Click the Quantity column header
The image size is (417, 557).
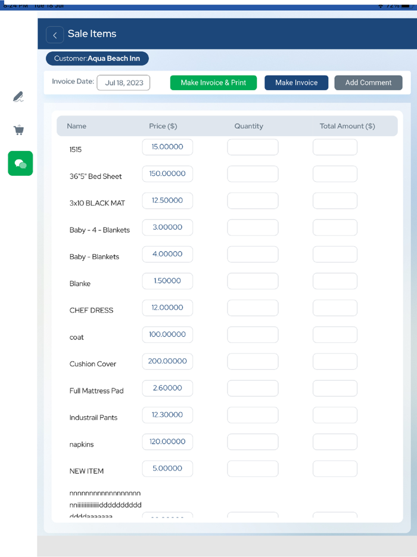click(249, 126)
